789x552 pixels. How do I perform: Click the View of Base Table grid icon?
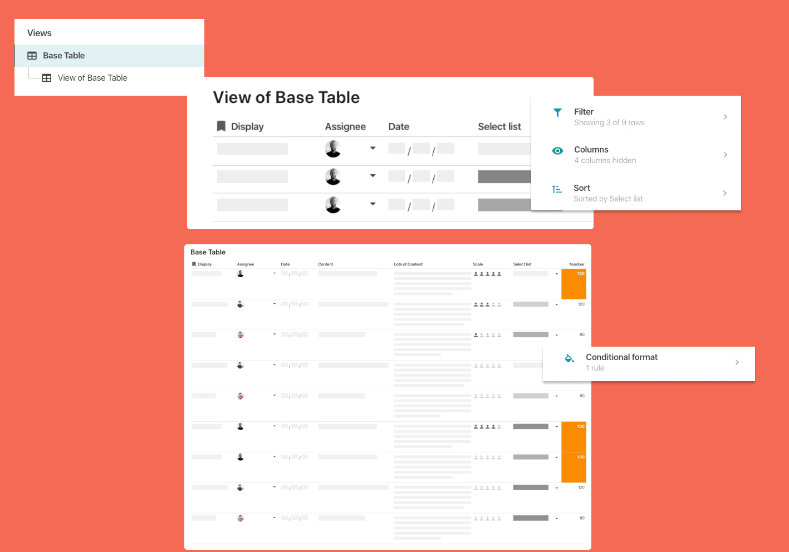coord(47,78)
